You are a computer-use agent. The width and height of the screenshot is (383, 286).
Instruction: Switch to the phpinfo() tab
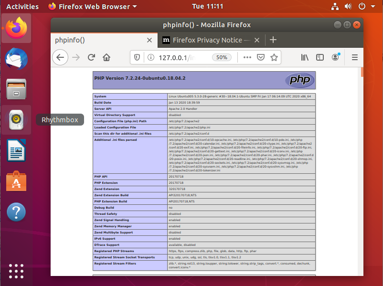tap(104, 40)
